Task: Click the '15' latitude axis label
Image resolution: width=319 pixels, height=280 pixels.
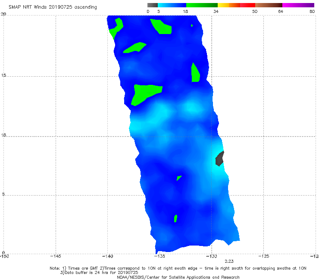Action: (x=3, y=75)
